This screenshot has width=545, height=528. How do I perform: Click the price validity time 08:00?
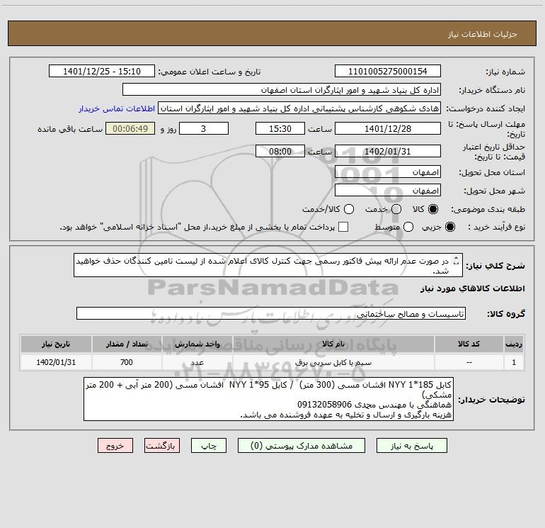[280, 151]
